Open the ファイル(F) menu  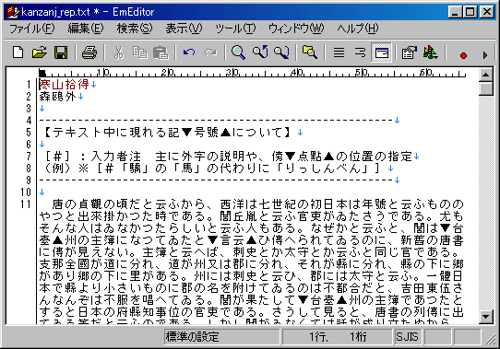[32, 29]
